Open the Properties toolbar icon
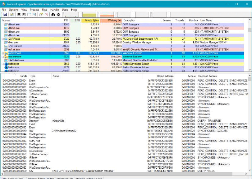 [x=41, y=15]
